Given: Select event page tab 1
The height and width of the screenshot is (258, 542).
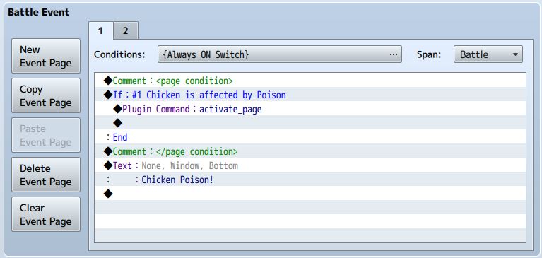Looking at the screenshot, I should 100,31.
